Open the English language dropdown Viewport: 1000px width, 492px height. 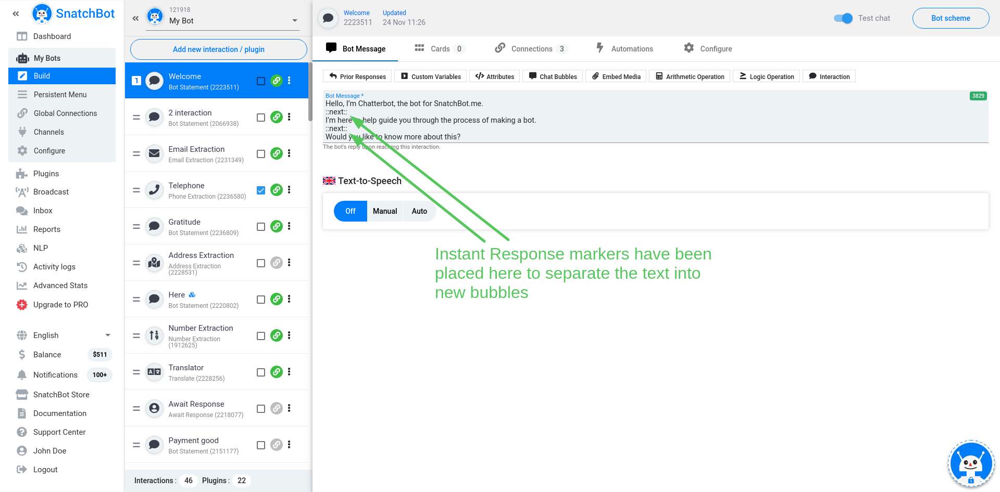64,335
